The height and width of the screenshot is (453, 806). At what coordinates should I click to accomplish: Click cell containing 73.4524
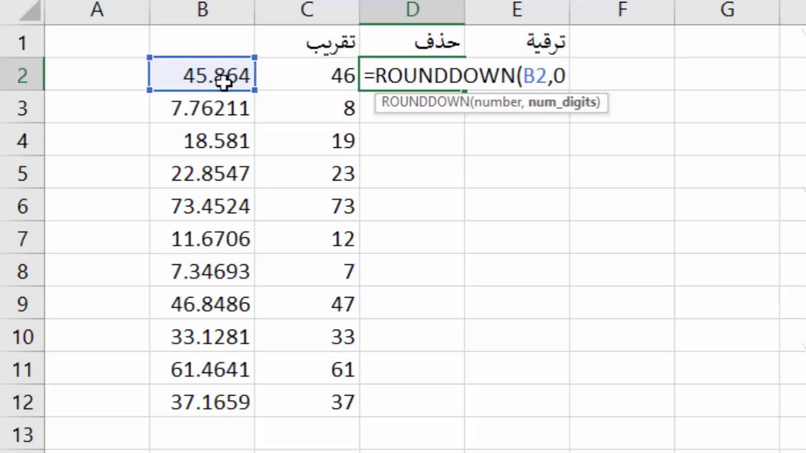(202, 206)
